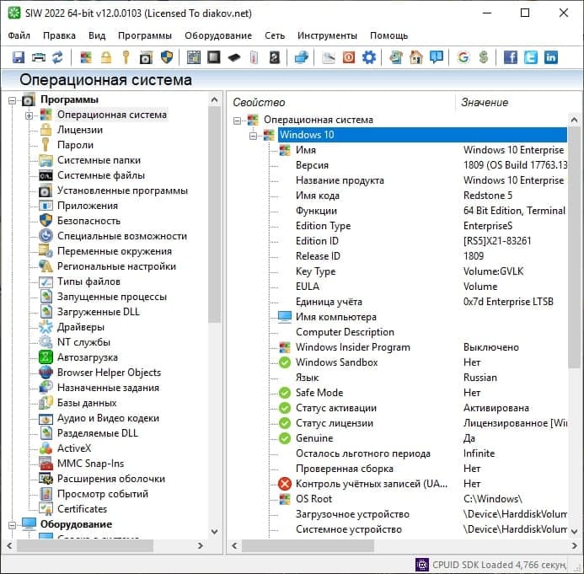The image size is (584, 574).
Task: Click the Twitter toolbar icon
Action: point(531,57)
